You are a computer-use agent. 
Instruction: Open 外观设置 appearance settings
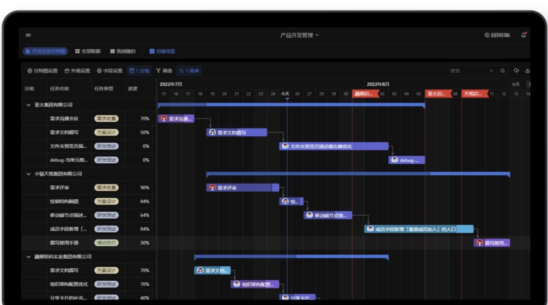(x=77, y=71)
